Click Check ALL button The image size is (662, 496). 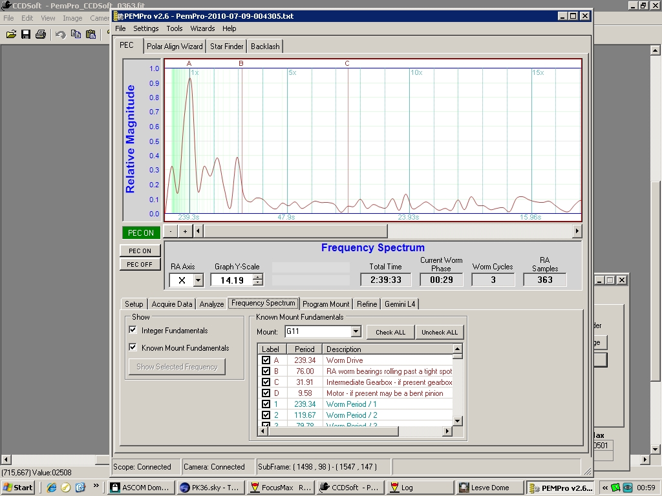(390, 333)
